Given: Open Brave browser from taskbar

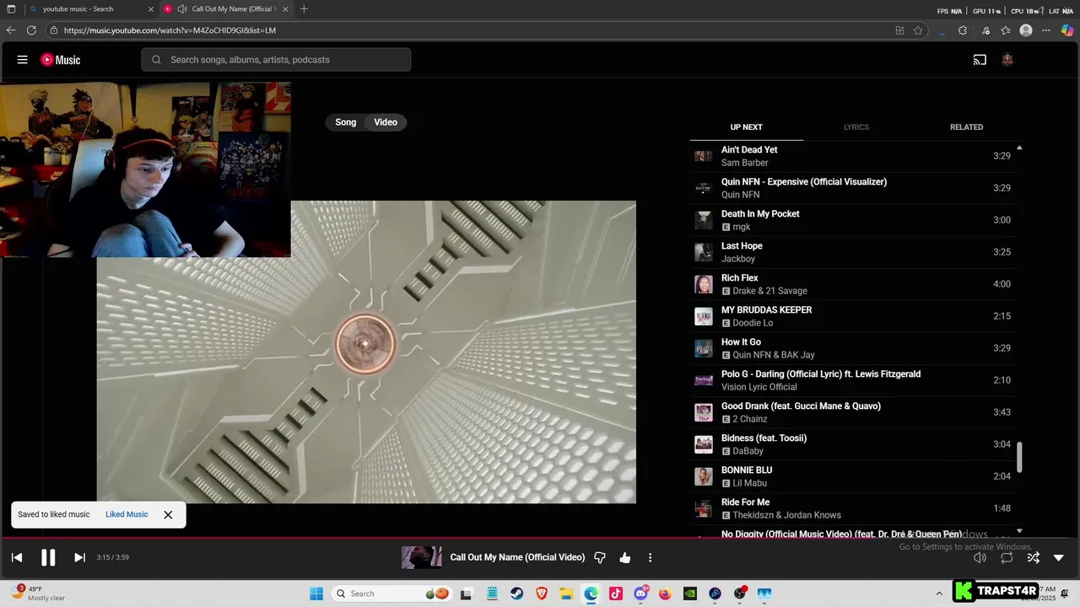Looking at the screenshot, I should pyautogui.click(x=541, y=594).
